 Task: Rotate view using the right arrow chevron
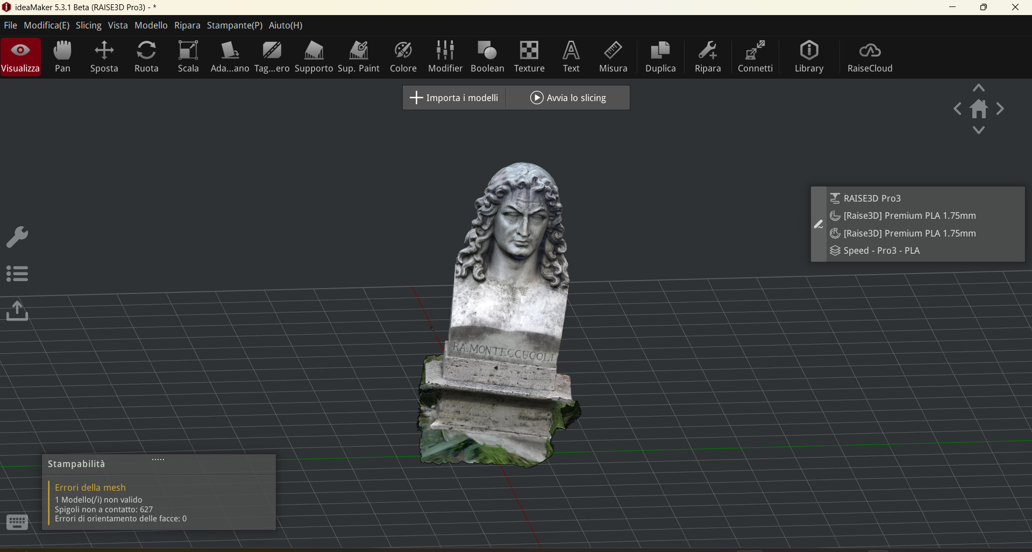[x=1000, y=109]
